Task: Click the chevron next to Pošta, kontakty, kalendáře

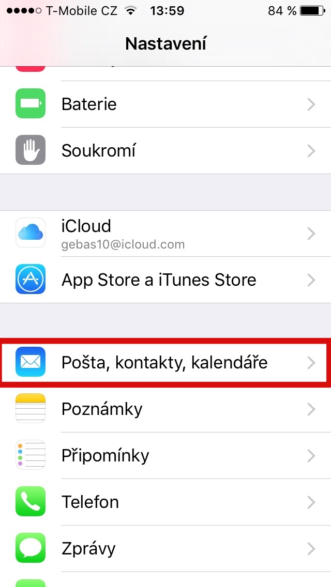Action: tap(311, 363)
